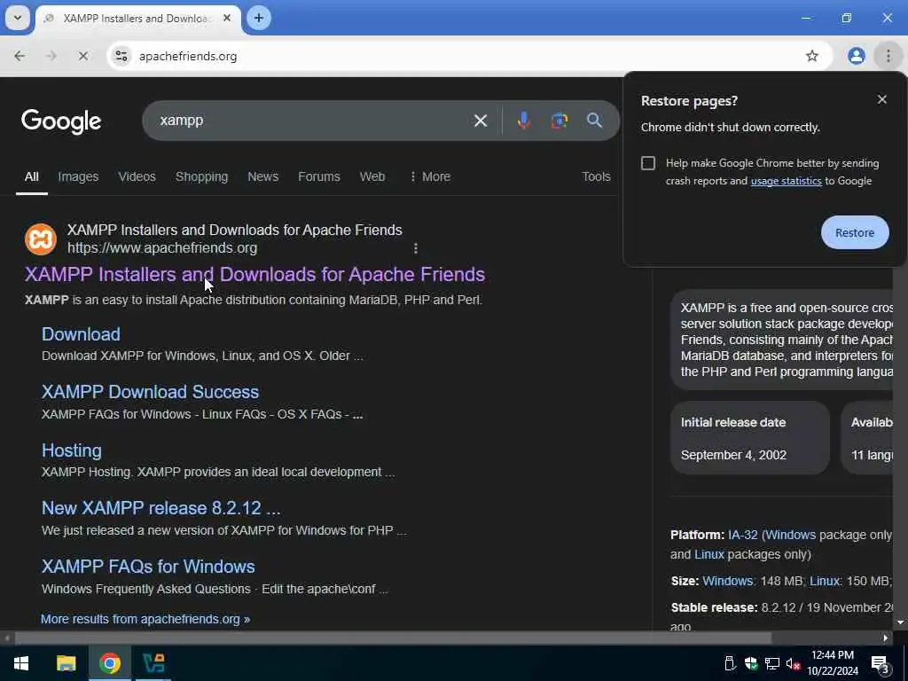Screen dimensions: 908x681
Task: Open File Explorer from the taskbar
Action: pos(66,663)
